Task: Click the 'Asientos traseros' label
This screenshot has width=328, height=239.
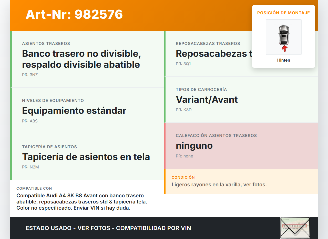Action: pos(46,44)
